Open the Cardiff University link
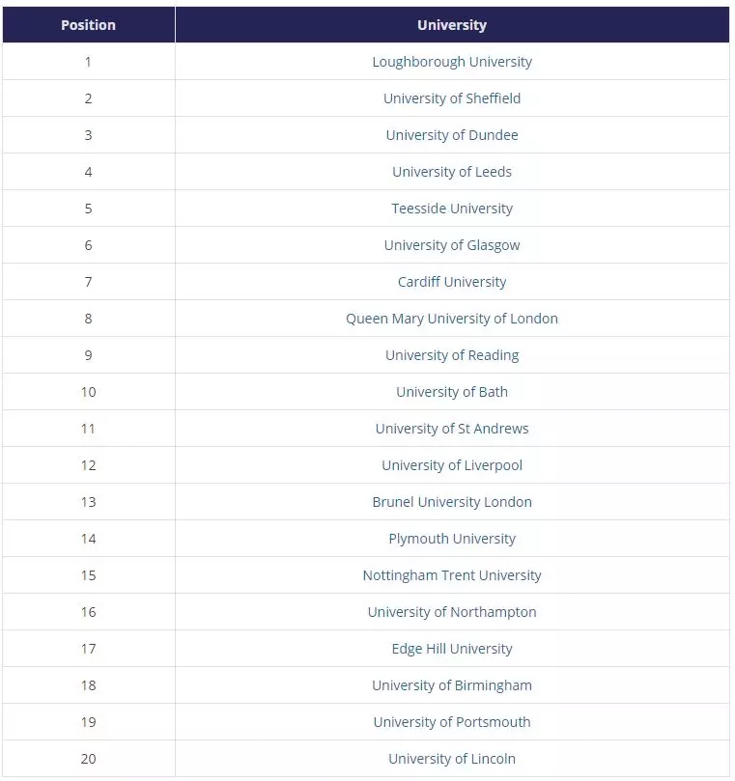The width and height of the screenshot is (735, 781). [x=452, y=282]
